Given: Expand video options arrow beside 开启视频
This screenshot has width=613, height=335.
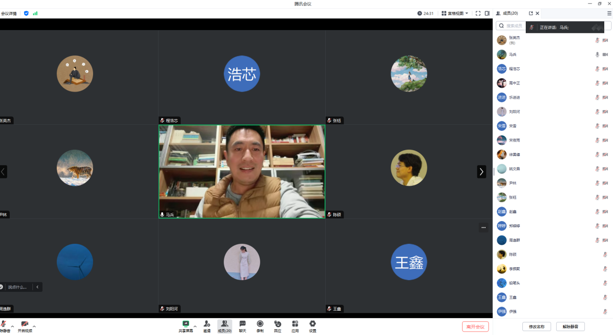Looking at the screenshot, I should coord(34,326).
